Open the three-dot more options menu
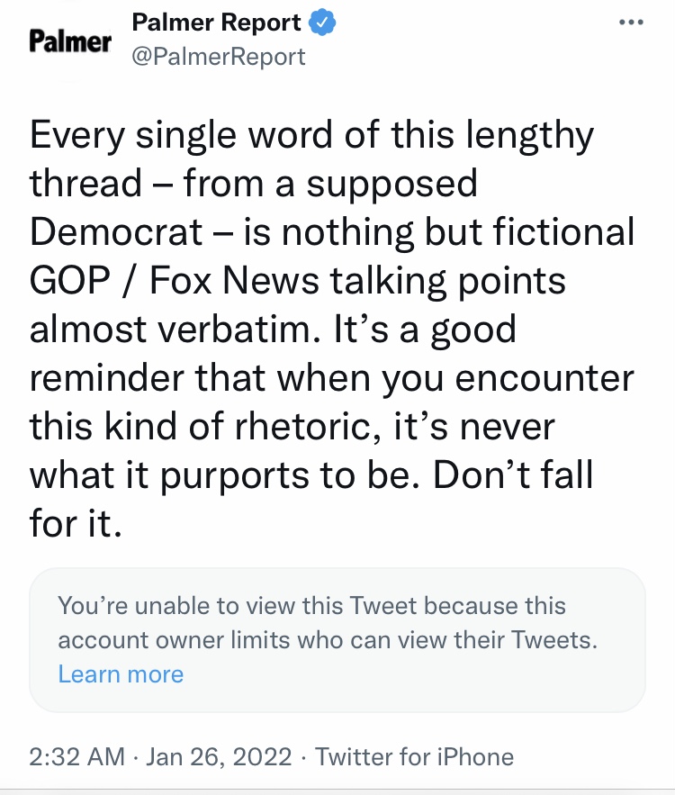 point(632,23)
